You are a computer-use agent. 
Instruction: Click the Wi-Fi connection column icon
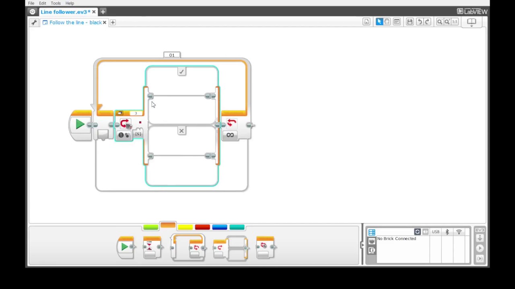[459, 232]
